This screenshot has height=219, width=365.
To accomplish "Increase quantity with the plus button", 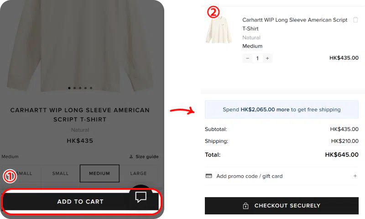I will (x=267, y=58).
